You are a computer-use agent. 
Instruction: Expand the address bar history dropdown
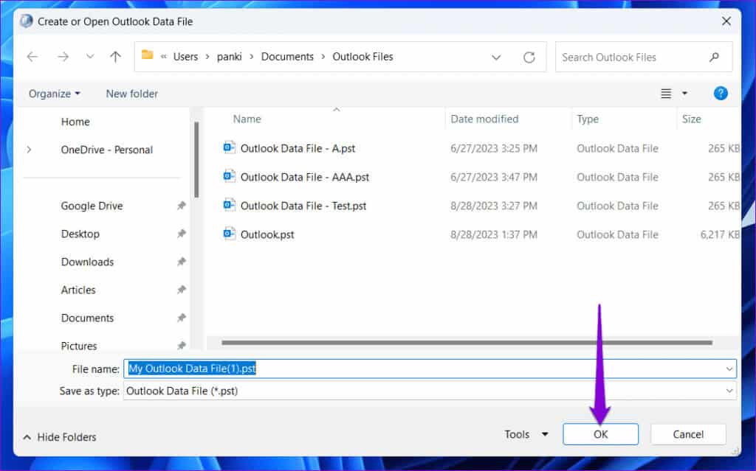496,57
